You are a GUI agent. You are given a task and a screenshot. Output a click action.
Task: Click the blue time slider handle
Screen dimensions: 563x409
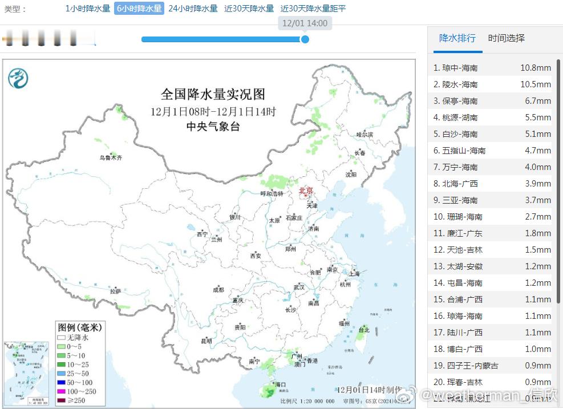(x=305, y=40)
